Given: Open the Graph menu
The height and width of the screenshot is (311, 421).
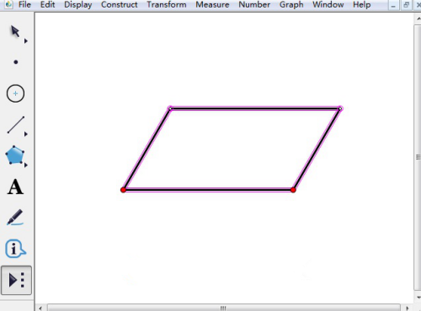Looking at the screenshot, I should pyautogui.click(x=291, y=5).
